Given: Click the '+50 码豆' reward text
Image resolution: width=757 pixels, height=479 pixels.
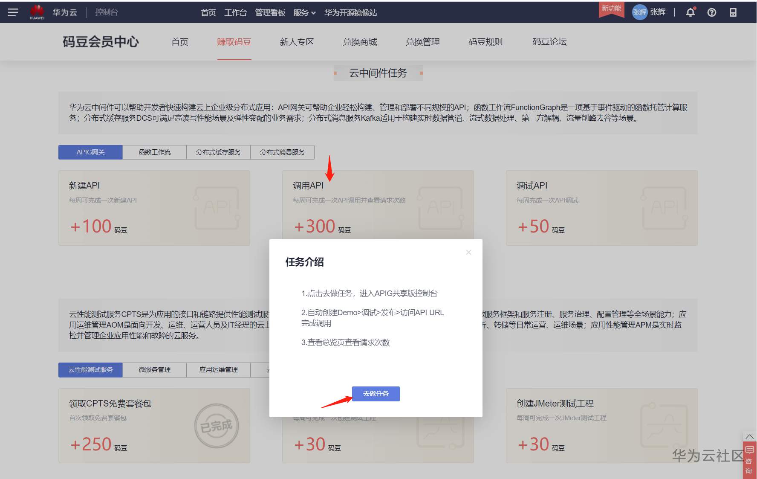Looking at the screenshot, I should 541,226.
